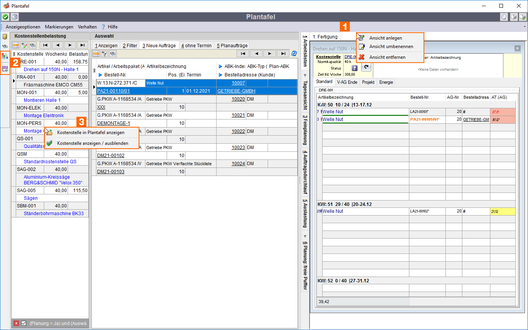Close the Drehen auf 150N panel
Viewport: 528px width, 330px height.
[517, 48]
